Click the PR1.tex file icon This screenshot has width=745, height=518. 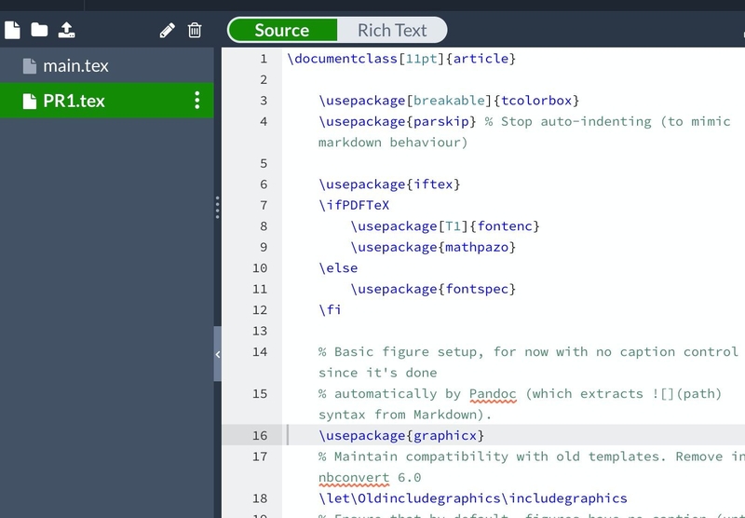coord(30,101)
